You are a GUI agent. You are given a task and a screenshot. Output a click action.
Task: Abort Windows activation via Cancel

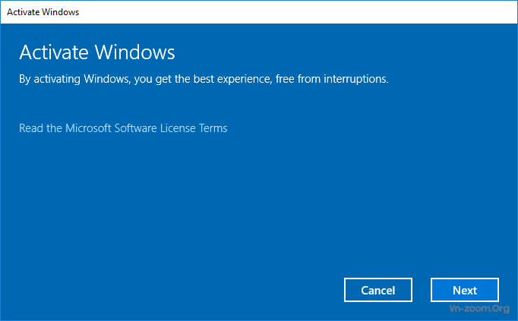378,290
